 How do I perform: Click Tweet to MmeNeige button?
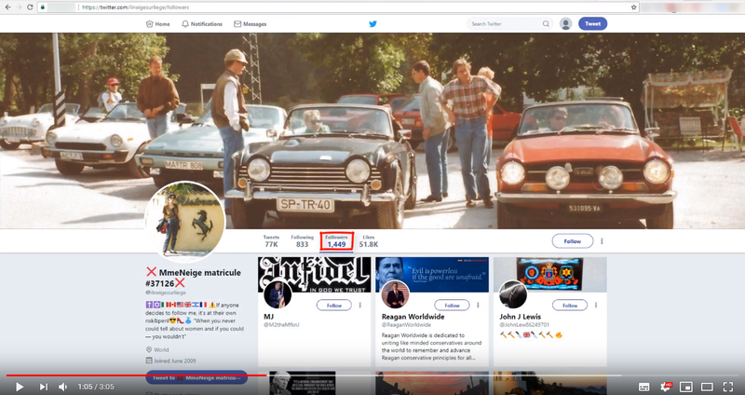(196, 377)
